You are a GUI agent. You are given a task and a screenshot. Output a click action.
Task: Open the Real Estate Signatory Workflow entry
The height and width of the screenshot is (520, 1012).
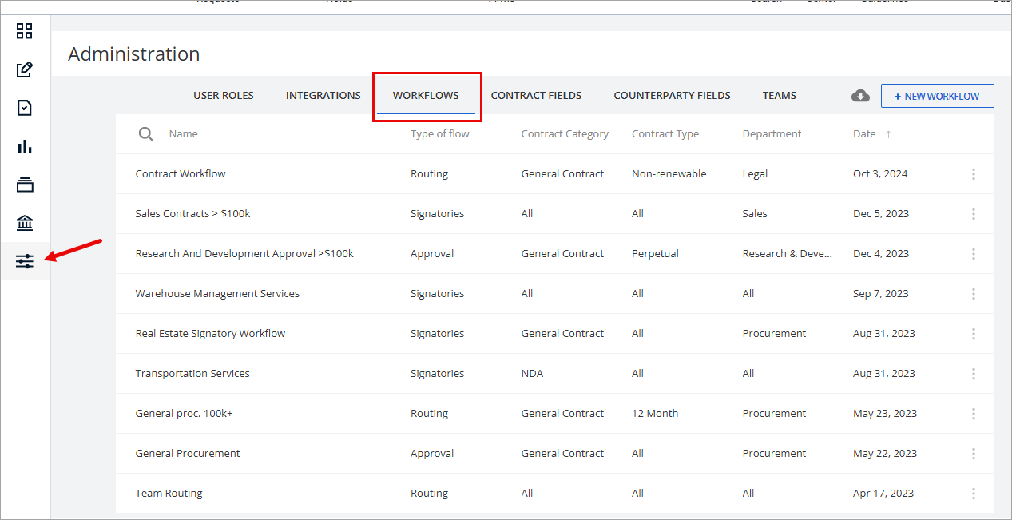pyautogui.click(x=210, y=334)
